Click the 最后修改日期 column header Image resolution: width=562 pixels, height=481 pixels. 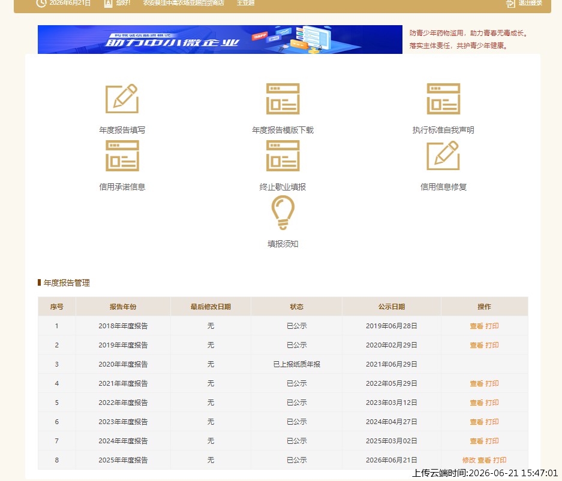point(211,306)
